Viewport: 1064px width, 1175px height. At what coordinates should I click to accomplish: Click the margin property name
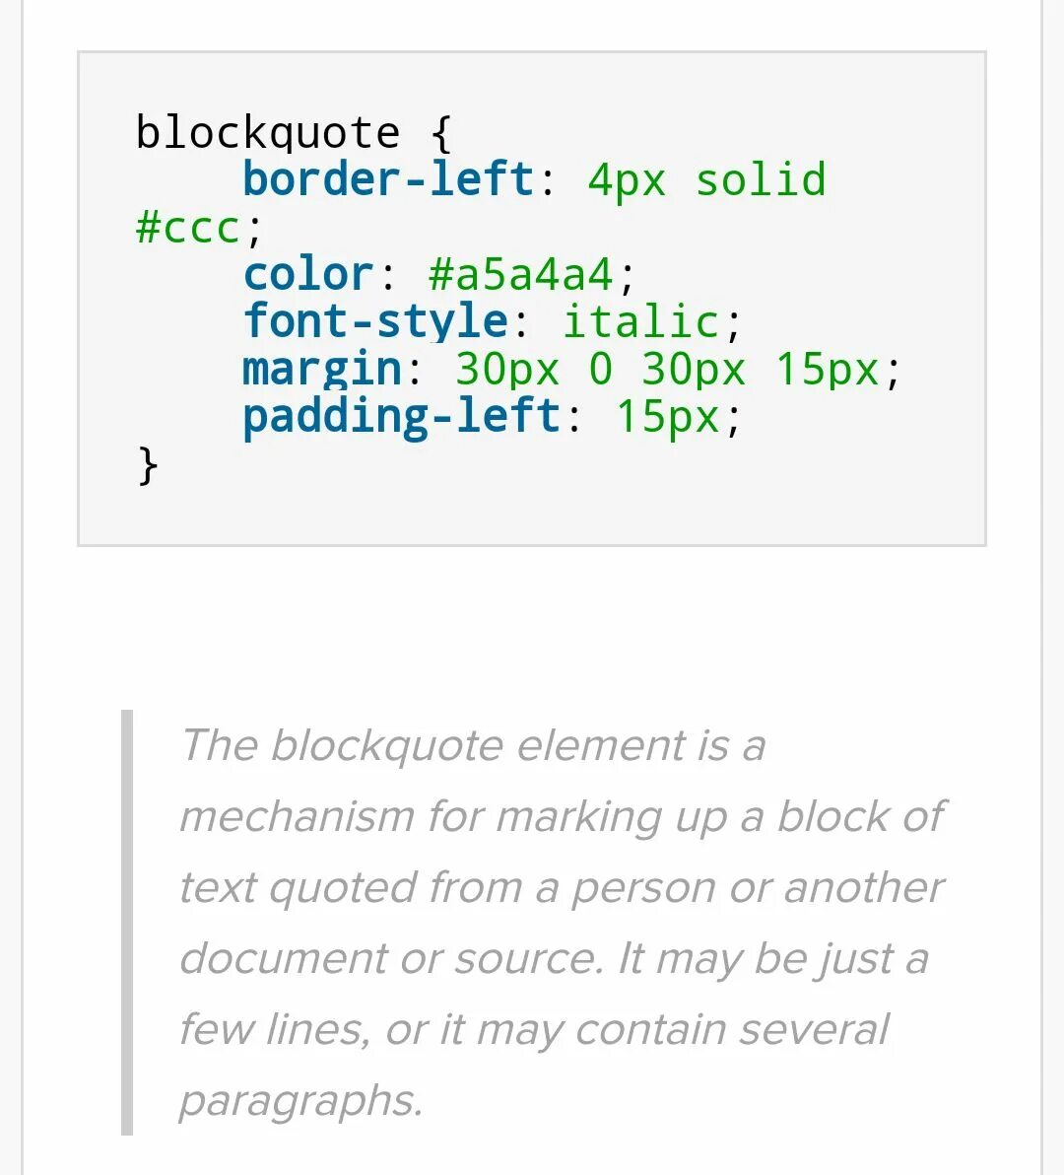323,370
